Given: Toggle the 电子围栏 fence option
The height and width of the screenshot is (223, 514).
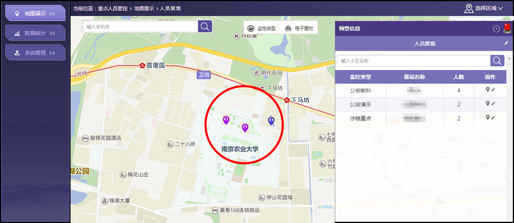Looking at the screenshot, I should tap(299, 28).
